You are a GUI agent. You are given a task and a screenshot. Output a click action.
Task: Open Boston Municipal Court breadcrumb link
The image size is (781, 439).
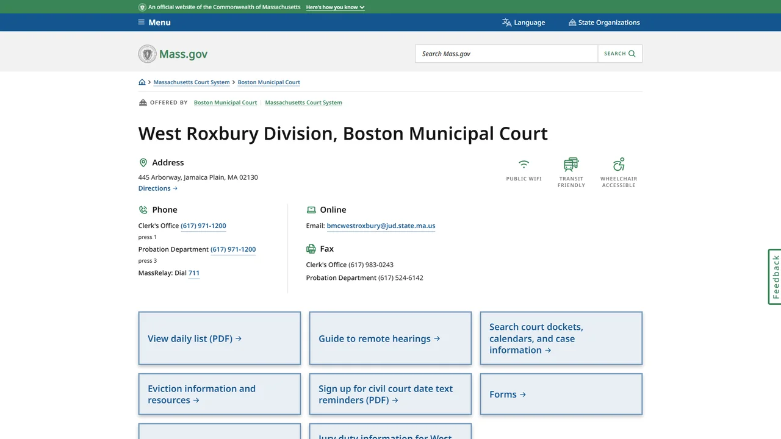tap(269, 82)
